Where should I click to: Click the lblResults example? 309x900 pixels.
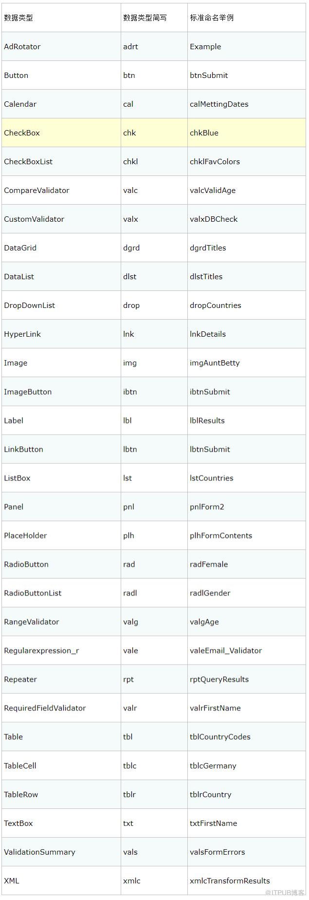(207, 420)
